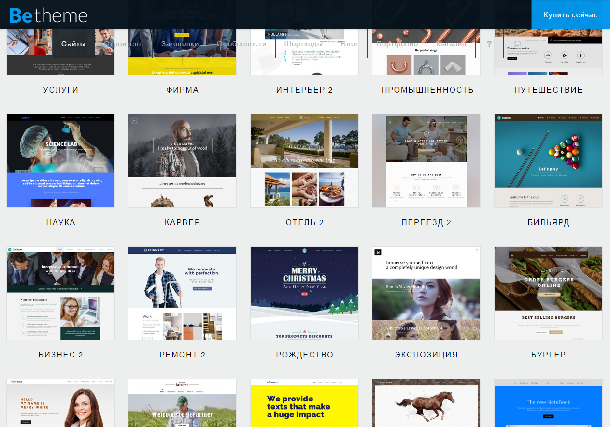Open the billiard balls demo thumbnail
The height and width of the screenshot is (427, 610).
548,161
